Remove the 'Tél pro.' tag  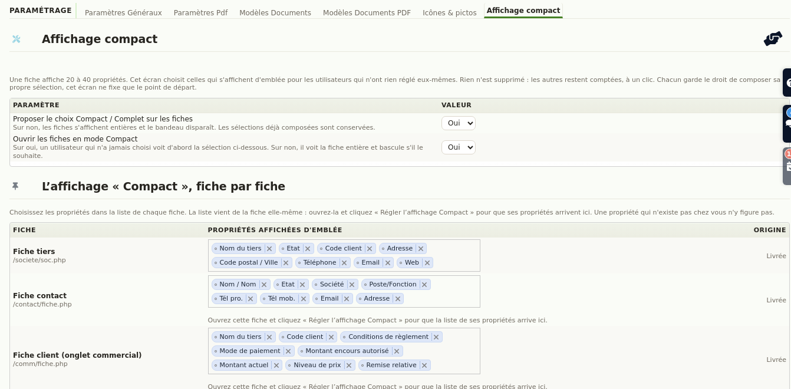click(x=251, y=299)
